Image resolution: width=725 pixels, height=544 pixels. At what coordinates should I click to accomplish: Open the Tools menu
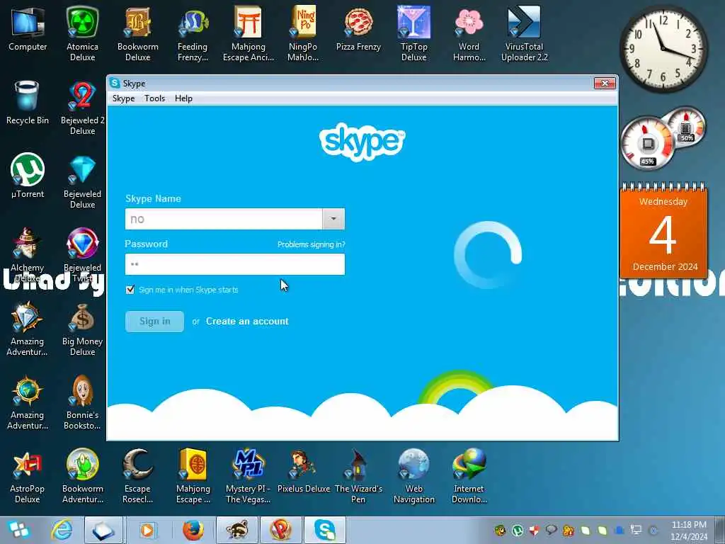[x=154, y=98]
